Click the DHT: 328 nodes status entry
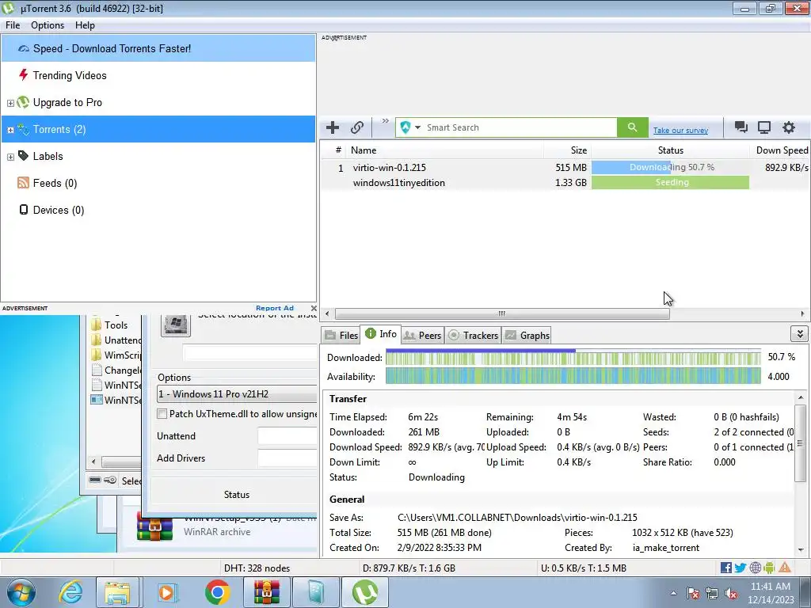 coord(257,568)
